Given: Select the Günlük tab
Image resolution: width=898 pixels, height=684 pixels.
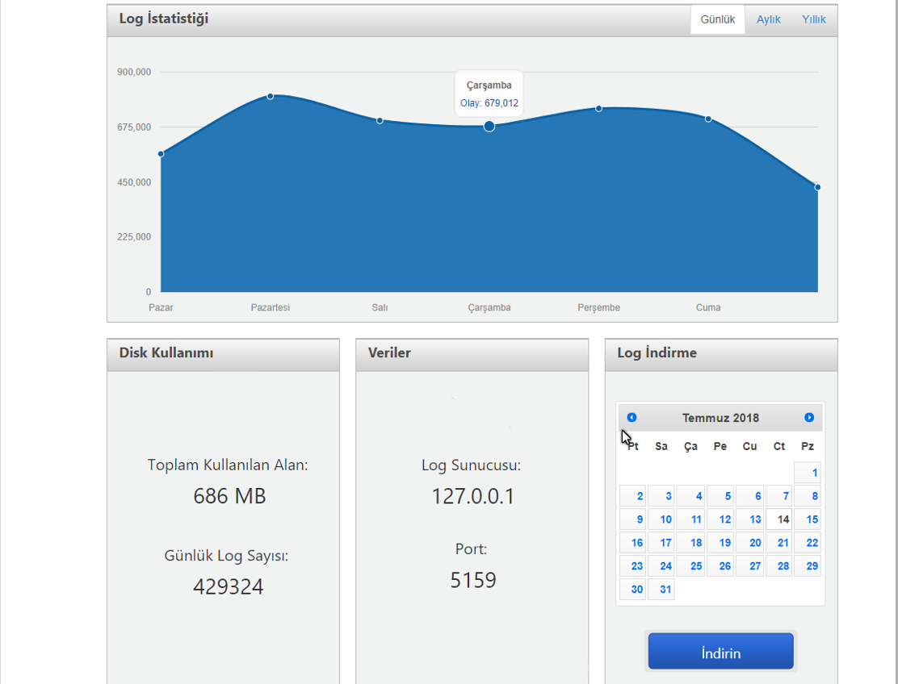Looking at the screenshot, I should click(717, 19).
